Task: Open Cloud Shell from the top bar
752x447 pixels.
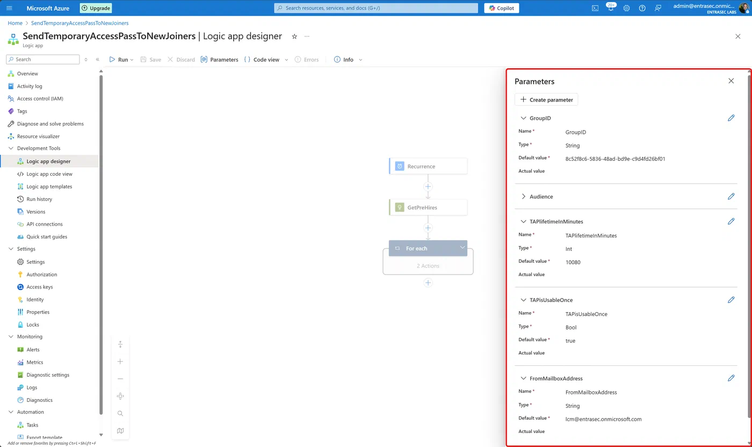Action: pyautogui.click(x=595, y=8)
